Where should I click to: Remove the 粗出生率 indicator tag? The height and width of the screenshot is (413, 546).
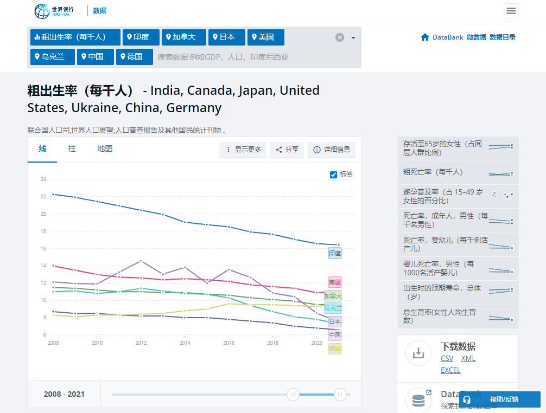coord(115,37)
